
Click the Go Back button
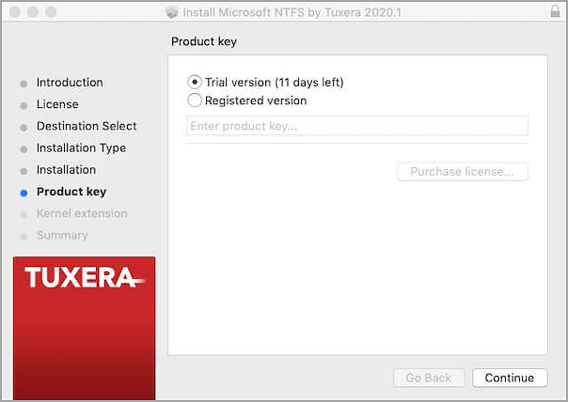point(429,378)
